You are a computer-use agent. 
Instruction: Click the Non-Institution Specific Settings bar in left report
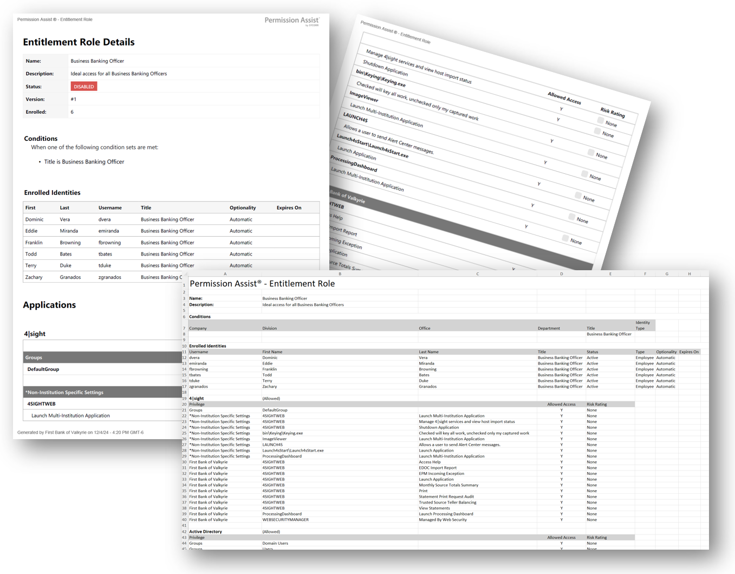pyautogui.click(x=103, y=392)
